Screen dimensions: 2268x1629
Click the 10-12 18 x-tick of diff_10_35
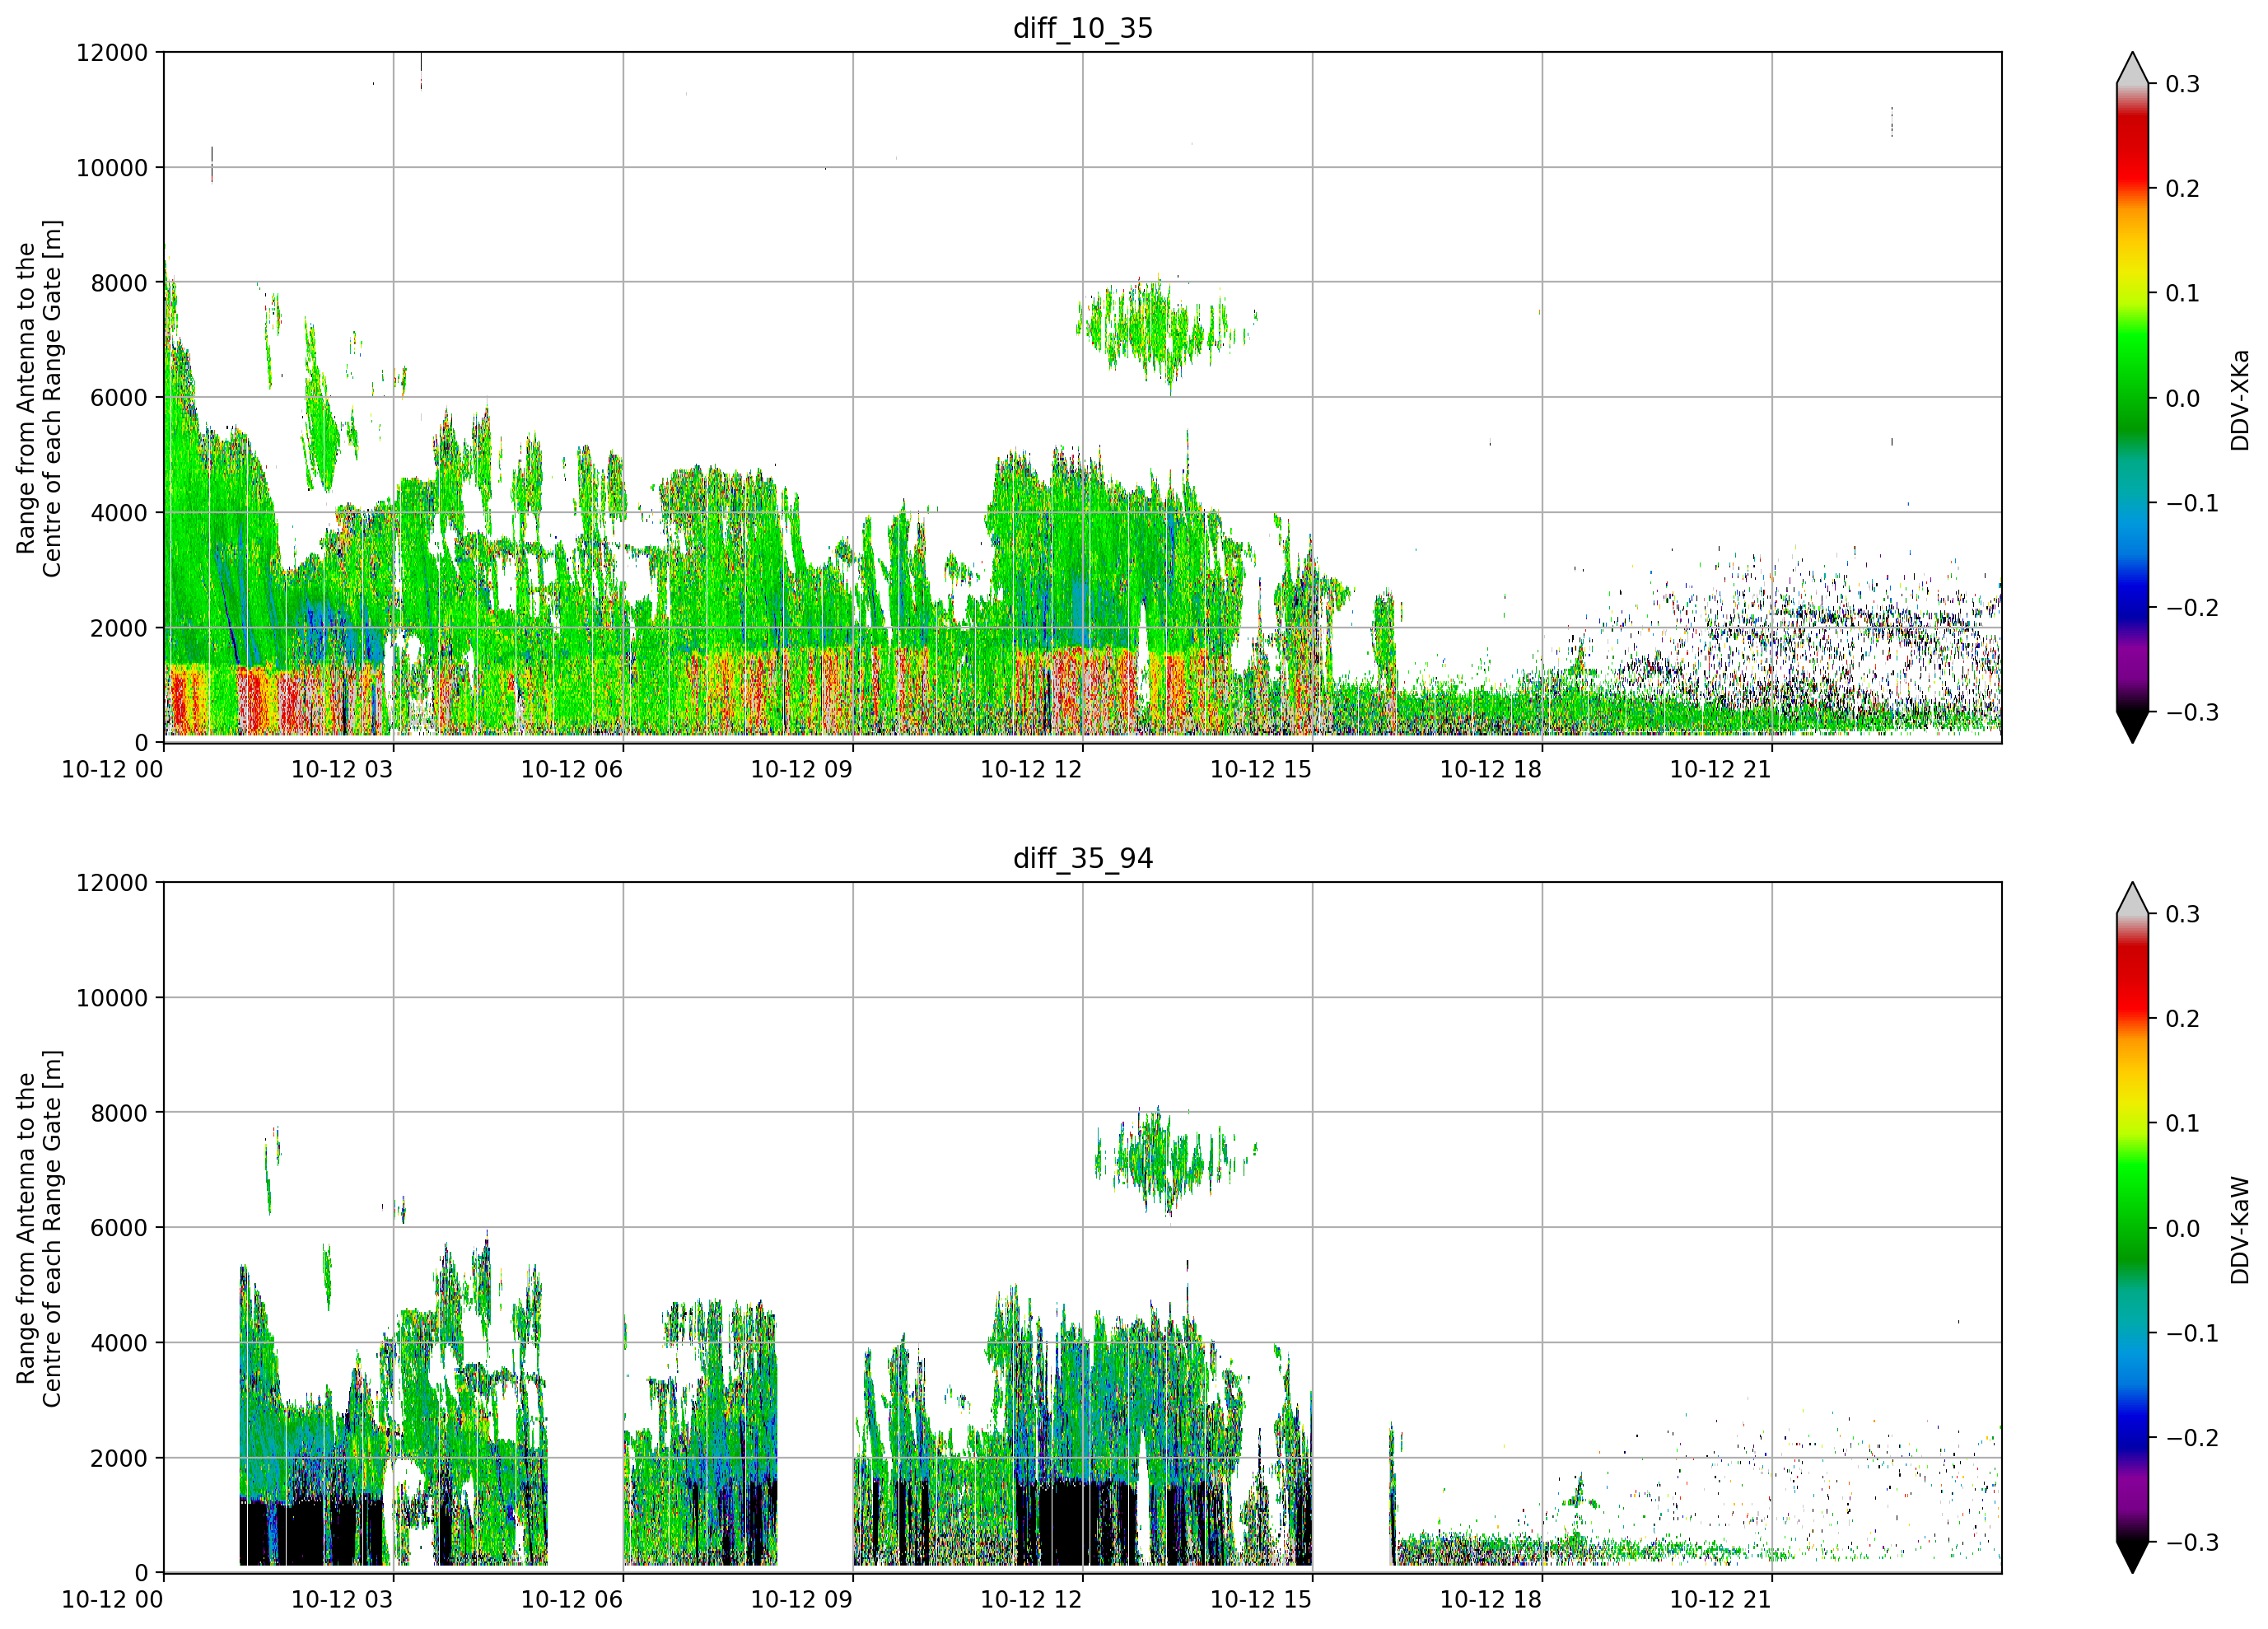coord(1491,769)
